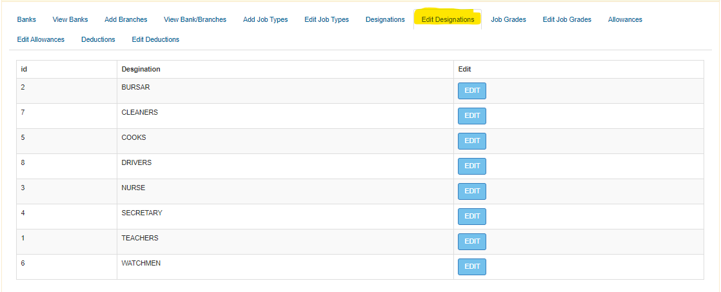This screenshot has width=721, height=292.
Task: Click the Desgination column header
Action: (x=141, y=69)
